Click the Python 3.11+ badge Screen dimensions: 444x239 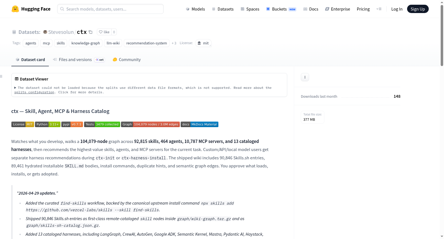point(48,124)
